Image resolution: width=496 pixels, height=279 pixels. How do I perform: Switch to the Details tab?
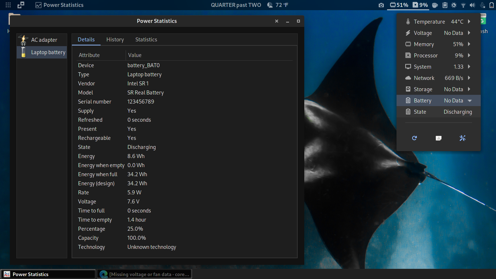coord(86,40)
